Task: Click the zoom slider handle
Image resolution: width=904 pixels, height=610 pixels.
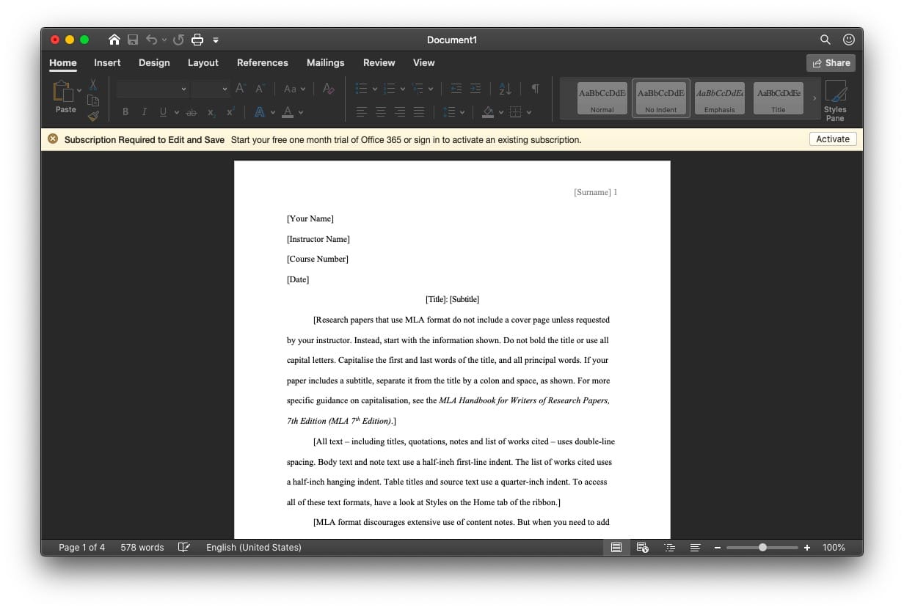Action: pyautogui.click(x=763, y=547)
